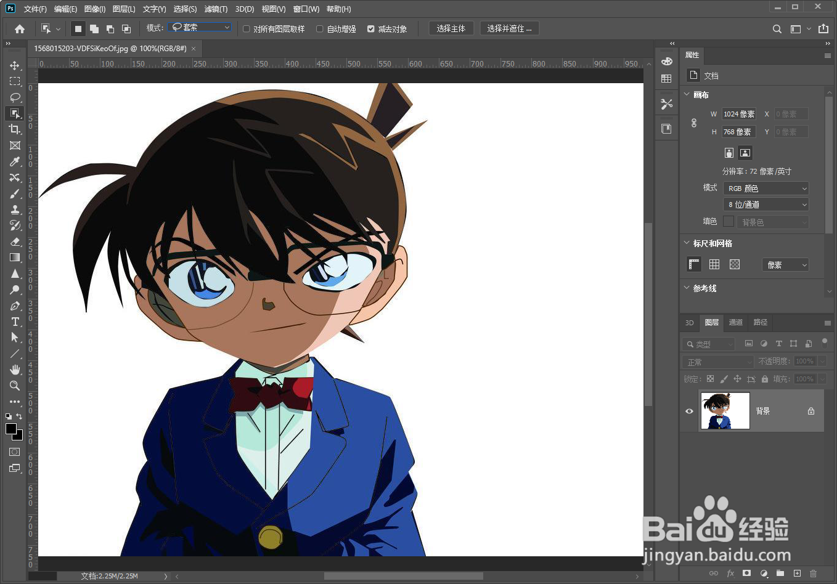This screenshot has height=584, width=837.
Task: Set canvas to landscape orientation button
Action: pyautogui.click(x=745, y=153)
